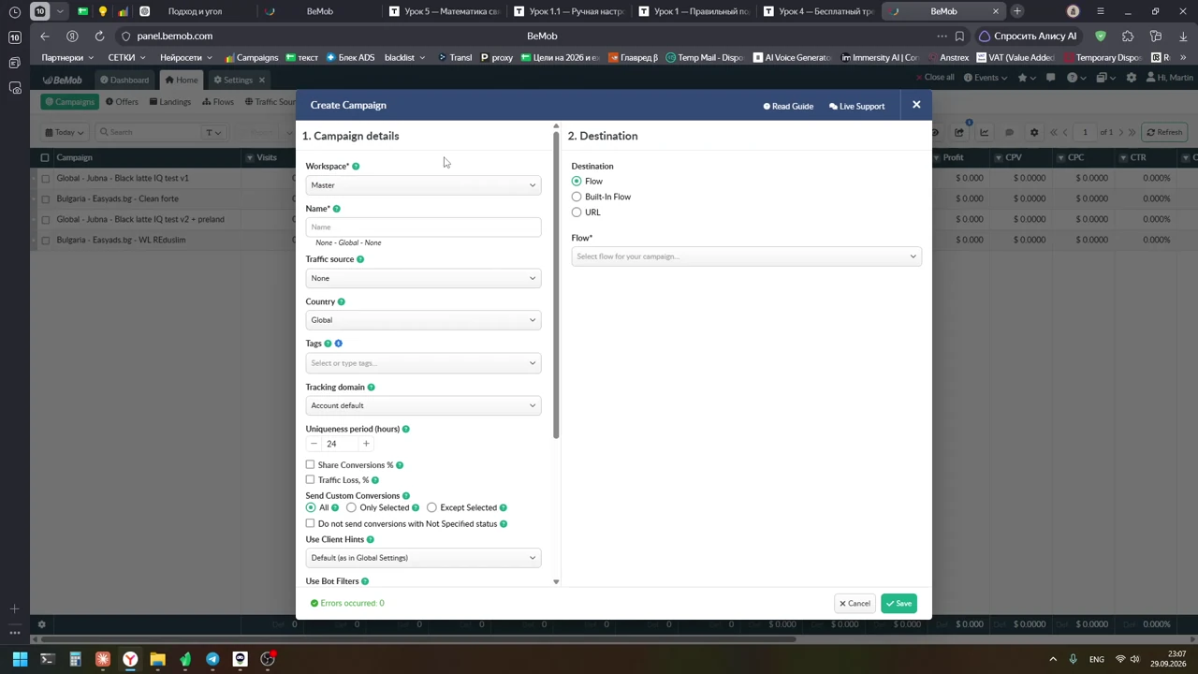Enable the Share Conversions % checkbox

click(x=310, y=464)
